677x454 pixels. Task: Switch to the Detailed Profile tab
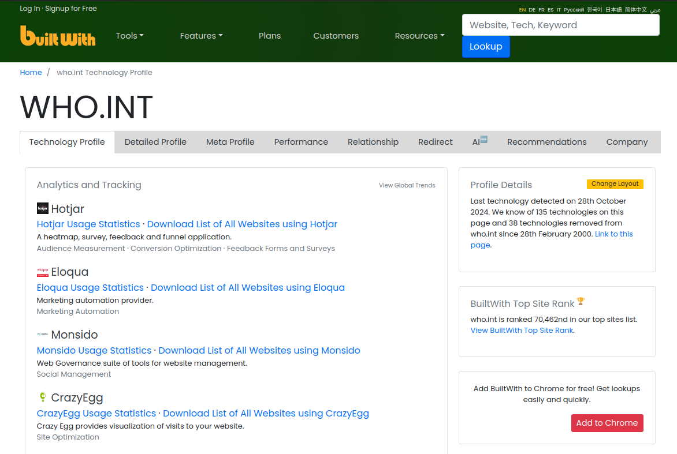click(155, 142)
